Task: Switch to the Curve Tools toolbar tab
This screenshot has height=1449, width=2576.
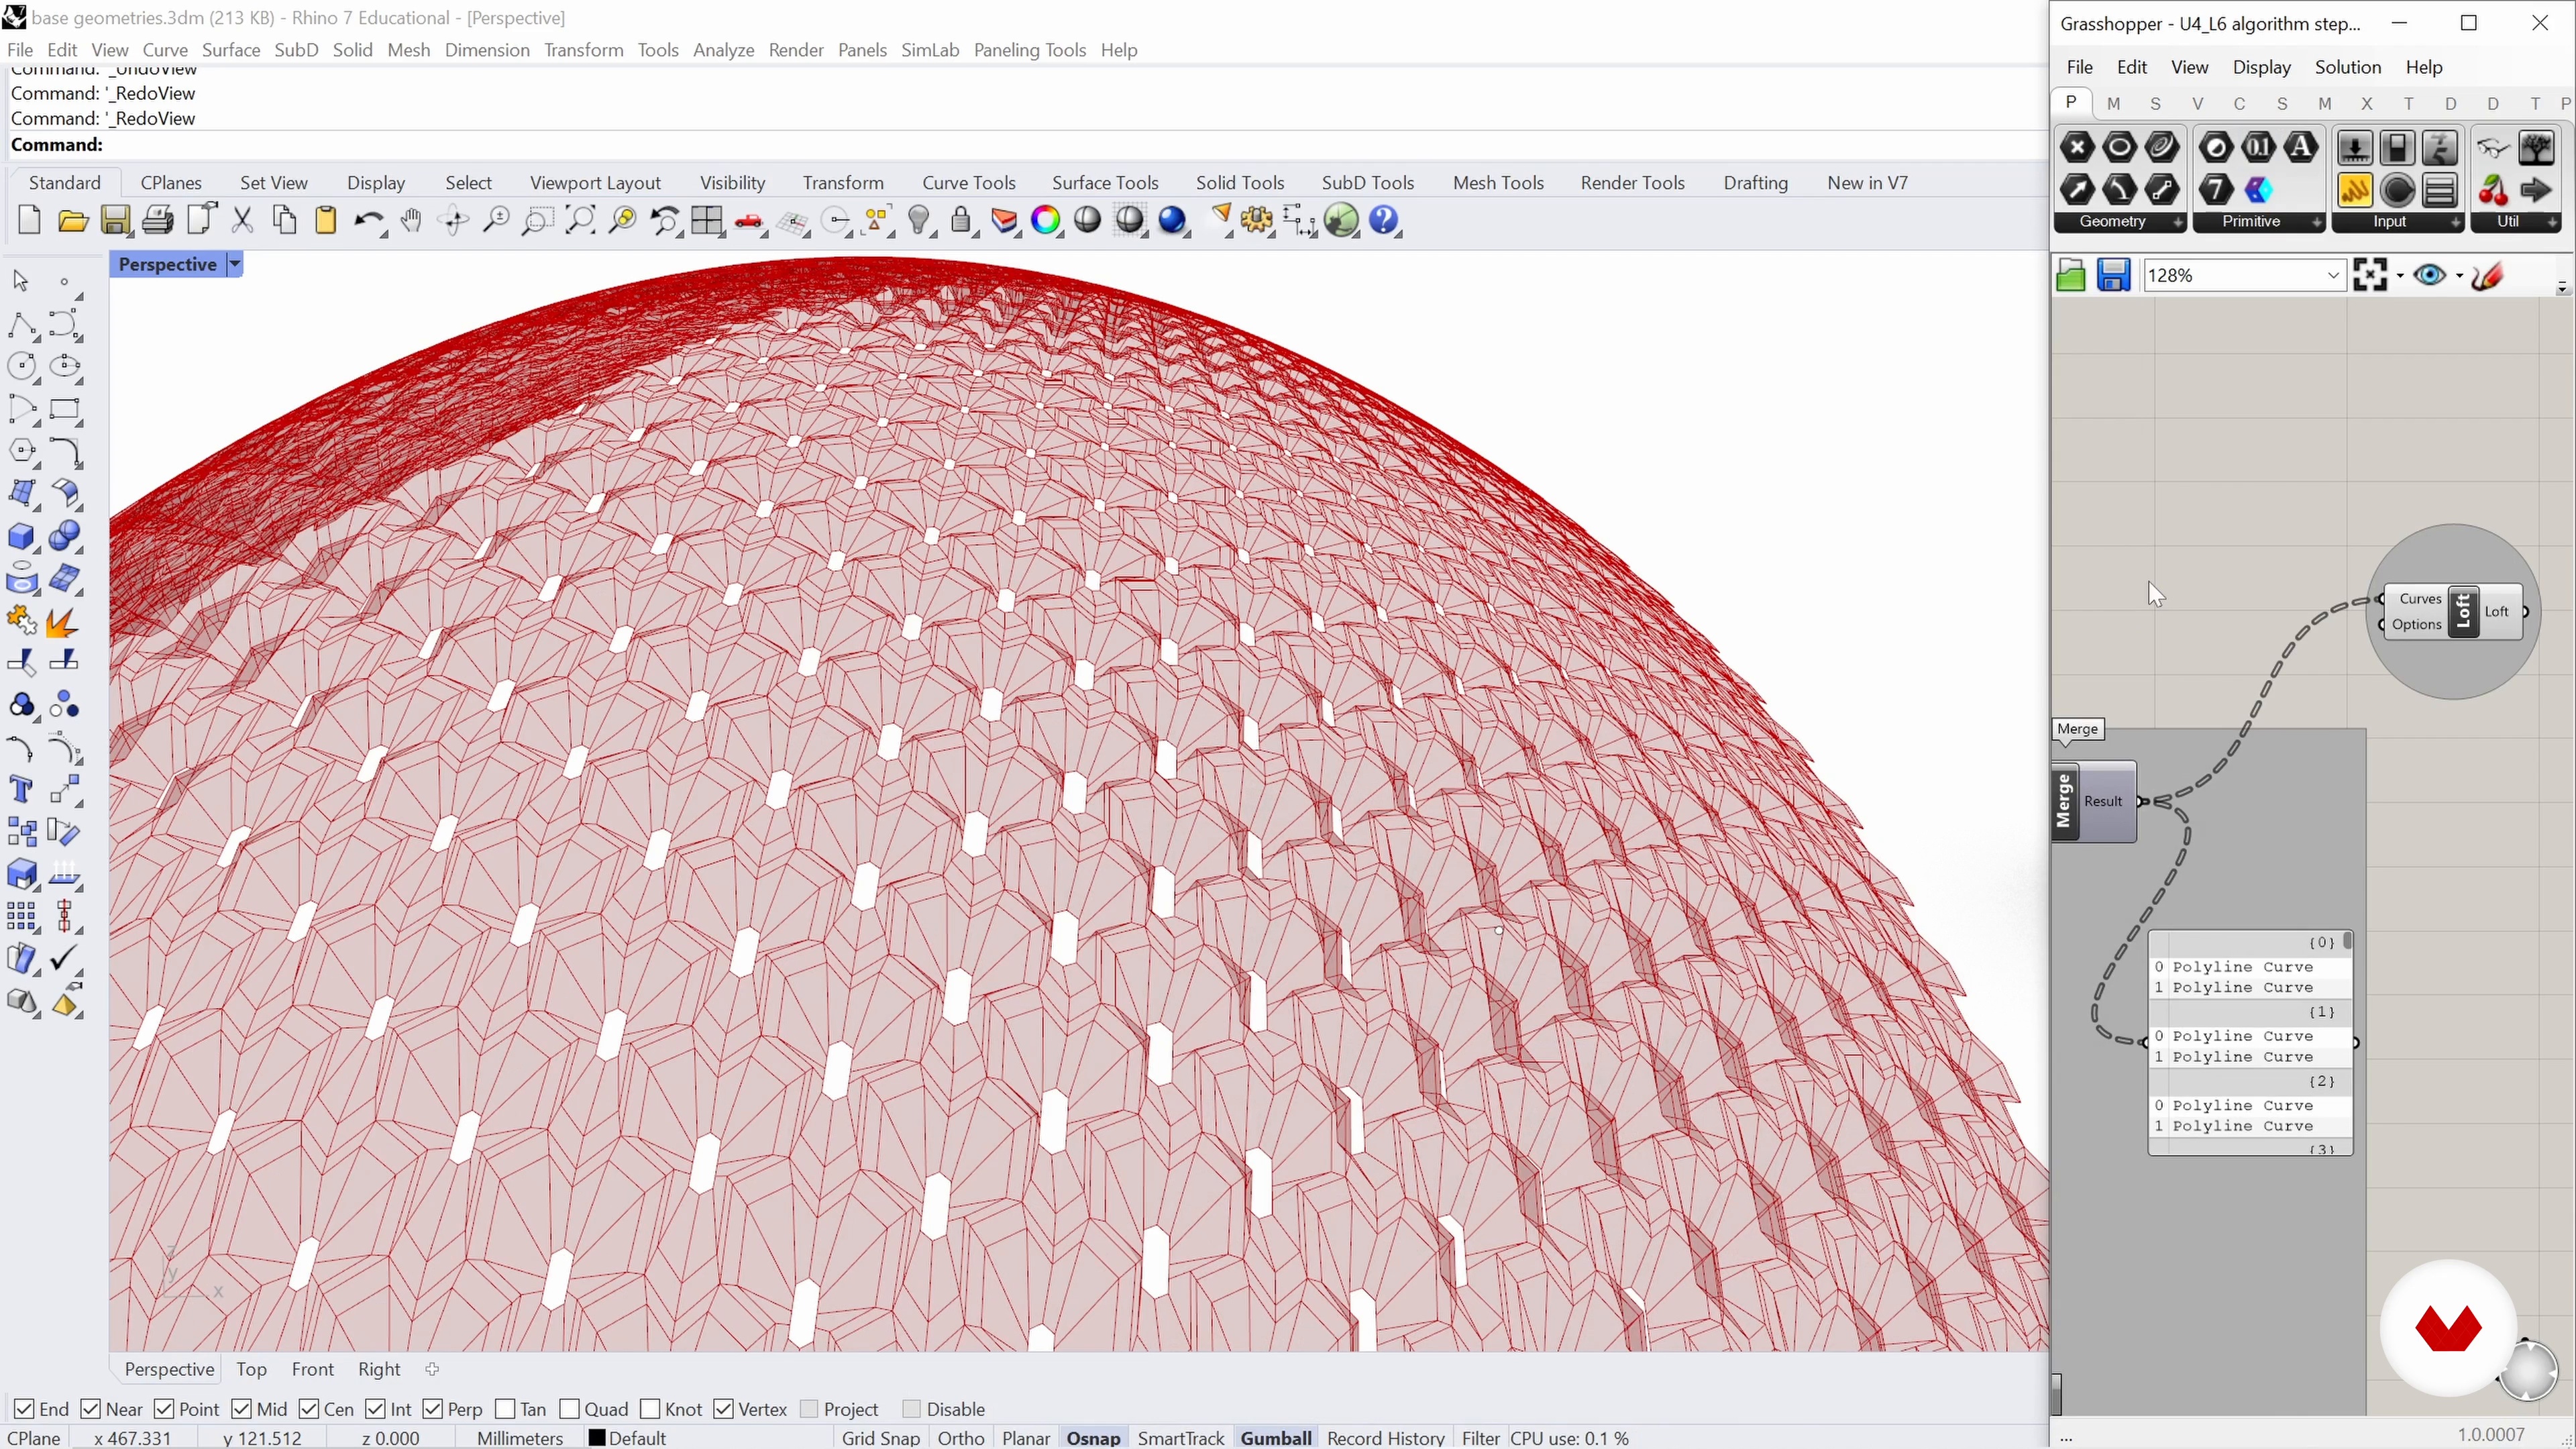Action: (x=968, y=182)
